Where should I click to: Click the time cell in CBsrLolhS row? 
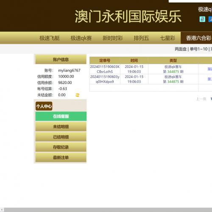(x=134, y=69)
